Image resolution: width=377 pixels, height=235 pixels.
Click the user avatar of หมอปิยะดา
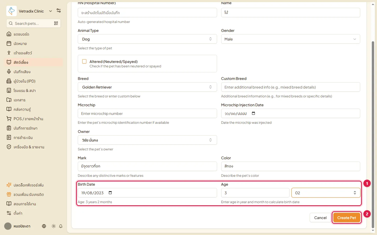(x=8, y=226)
